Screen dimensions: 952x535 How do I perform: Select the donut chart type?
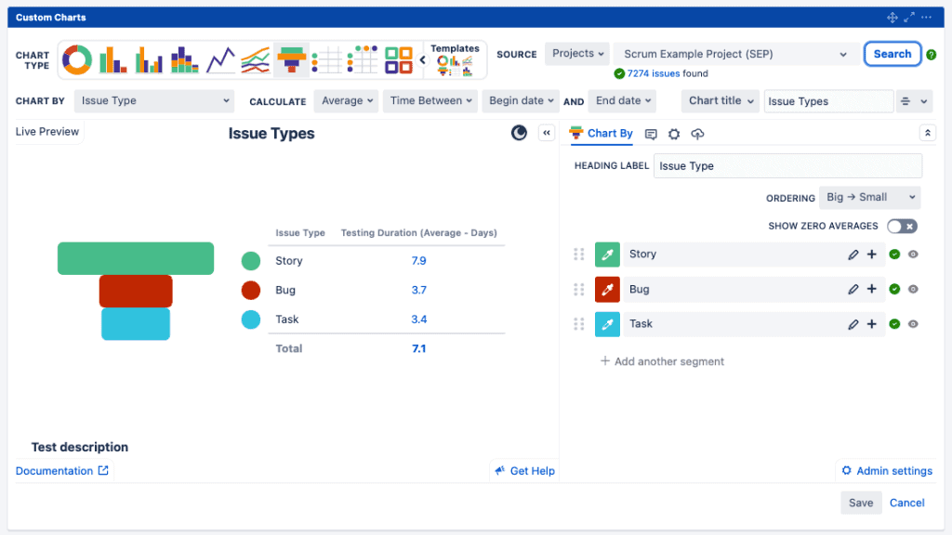pos(77,60)
